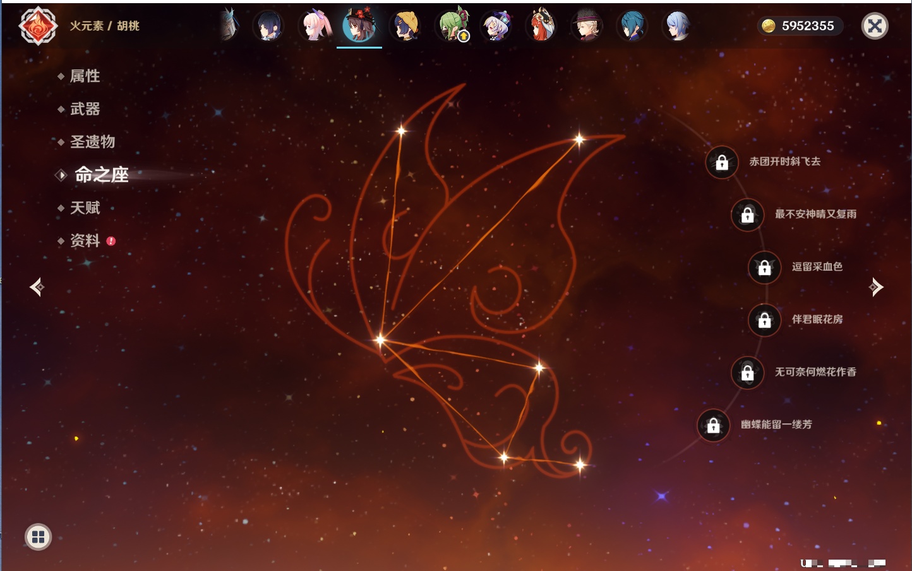Screen dimensions: 912x571
Task: Go to next character with right arrow
Action: 876,287
